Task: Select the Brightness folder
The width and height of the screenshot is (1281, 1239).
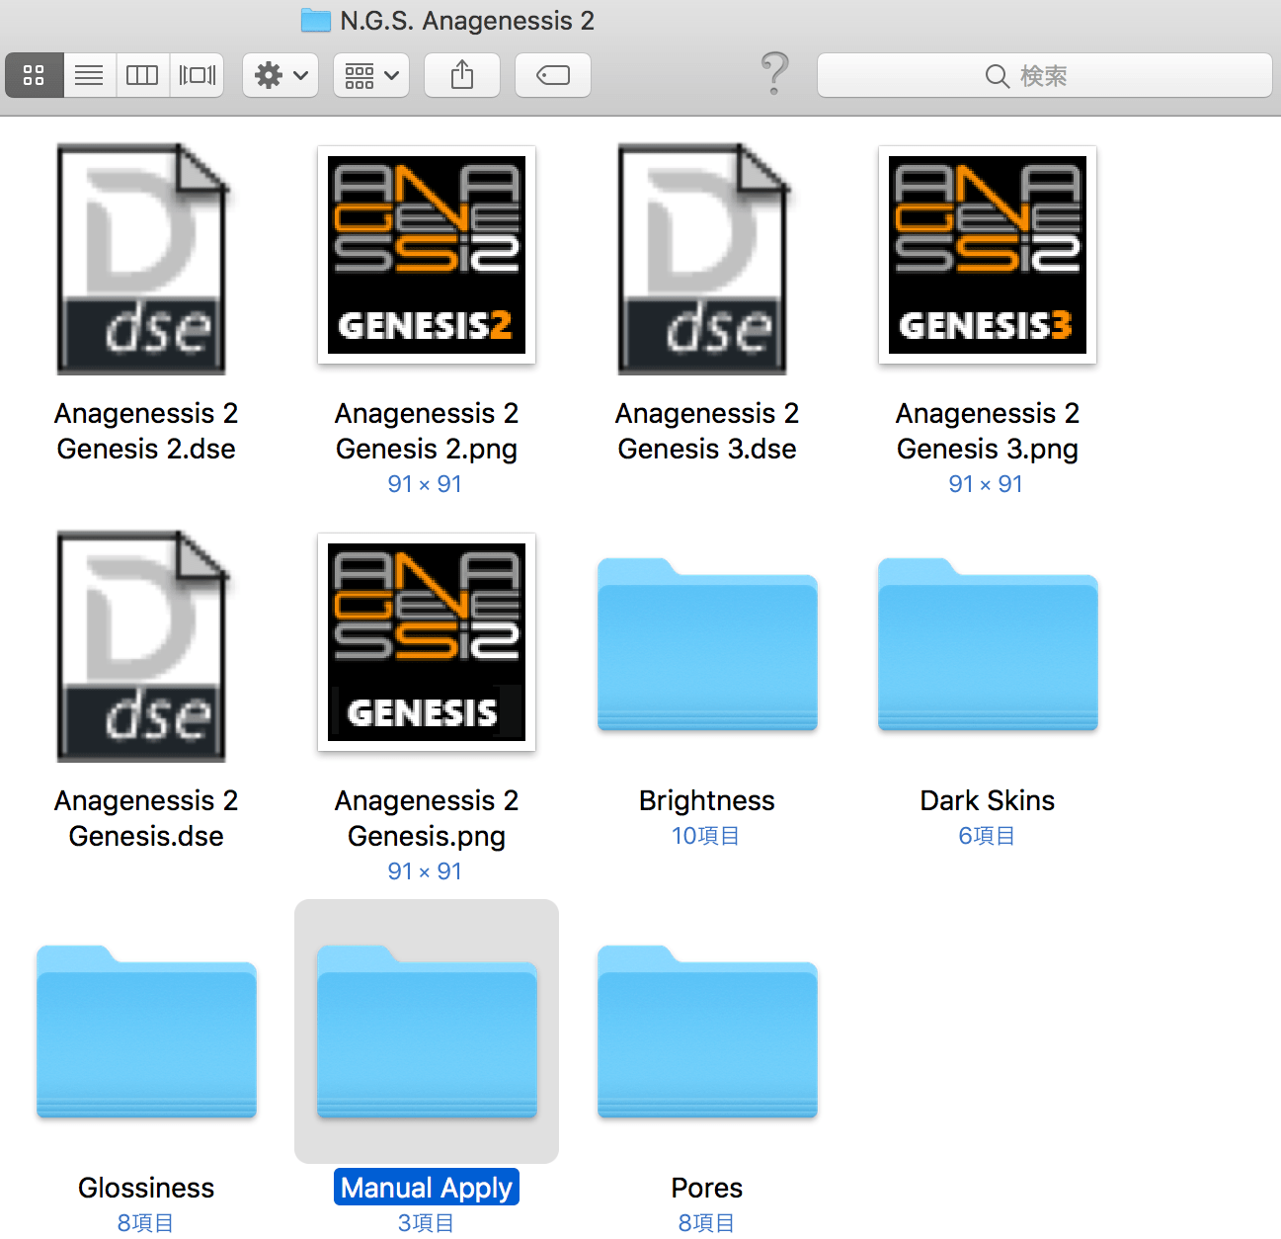Action: click(707, 646)
